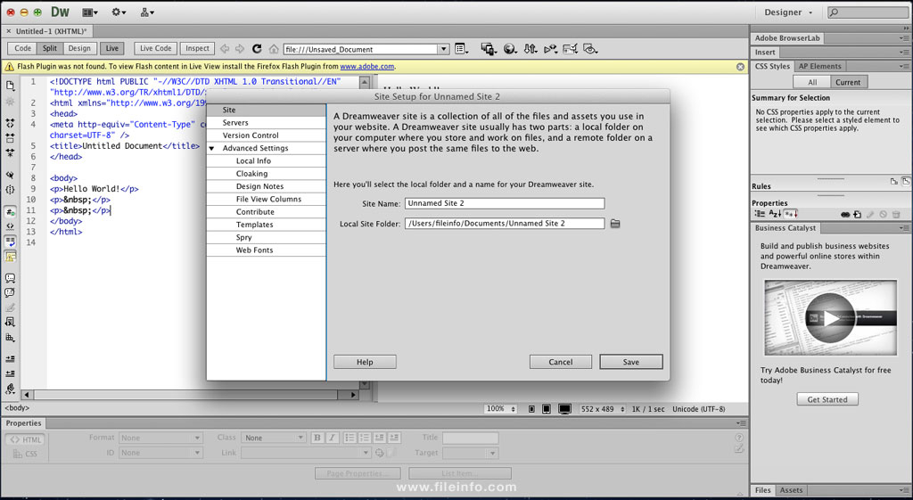Open the CSS Styles panel options menu

point(904,66)
